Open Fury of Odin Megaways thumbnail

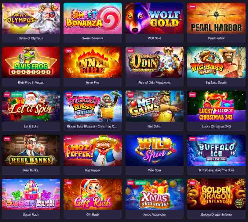click(x=155, y=62)
